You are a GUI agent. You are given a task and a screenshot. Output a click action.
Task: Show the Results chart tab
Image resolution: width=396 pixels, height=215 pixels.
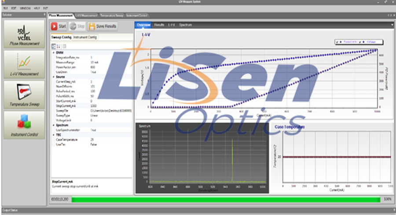[159, 25]
